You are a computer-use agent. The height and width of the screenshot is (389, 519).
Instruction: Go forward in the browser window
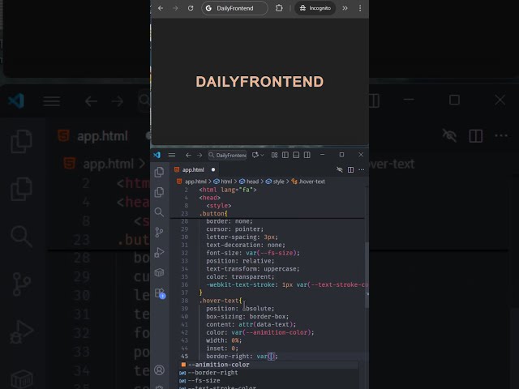coord(175,8)
